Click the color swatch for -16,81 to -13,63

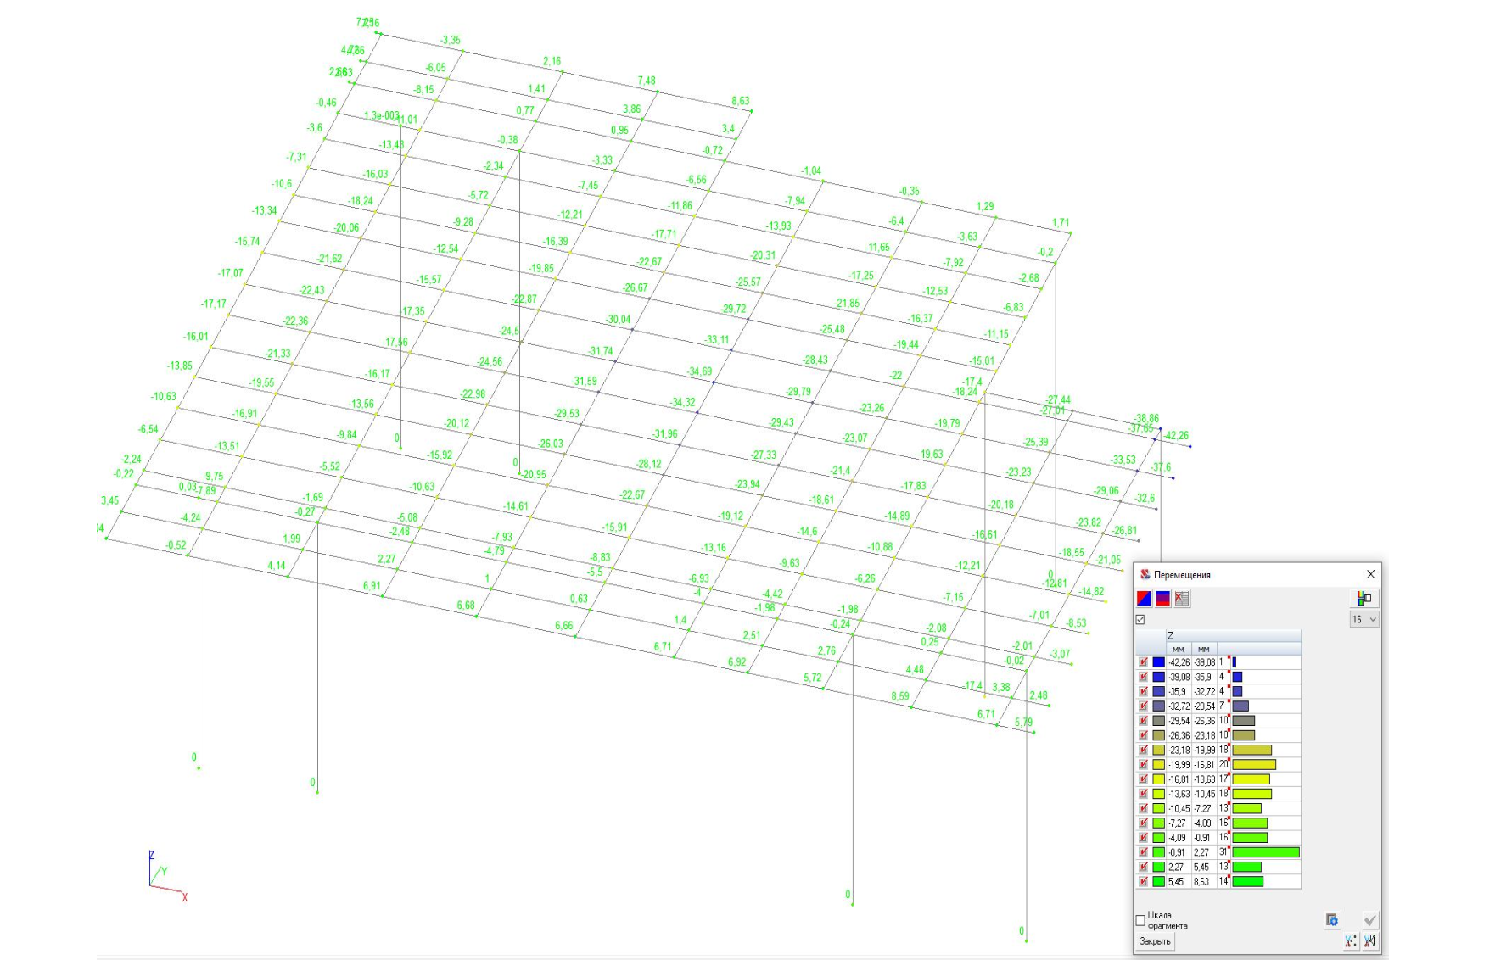pyautogui.click(x=1158, y=779)
